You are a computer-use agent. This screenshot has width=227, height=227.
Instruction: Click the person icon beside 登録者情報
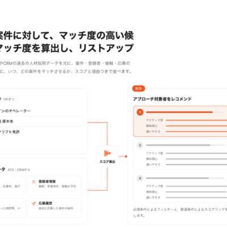point(33,182)
